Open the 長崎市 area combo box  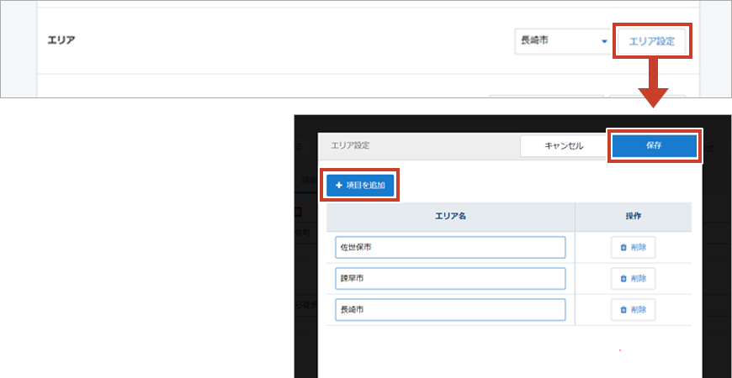click(x=562, y=40)
